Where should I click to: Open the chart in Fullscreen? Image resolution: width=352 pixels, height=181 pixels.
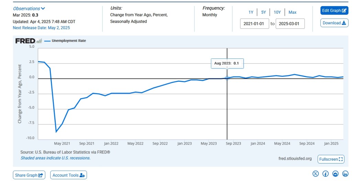coord(331,159)
